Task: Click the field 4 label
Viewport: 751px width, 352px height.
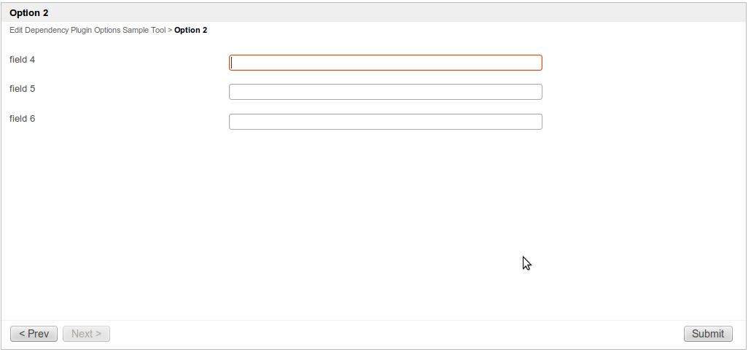Action: [23, 60]
